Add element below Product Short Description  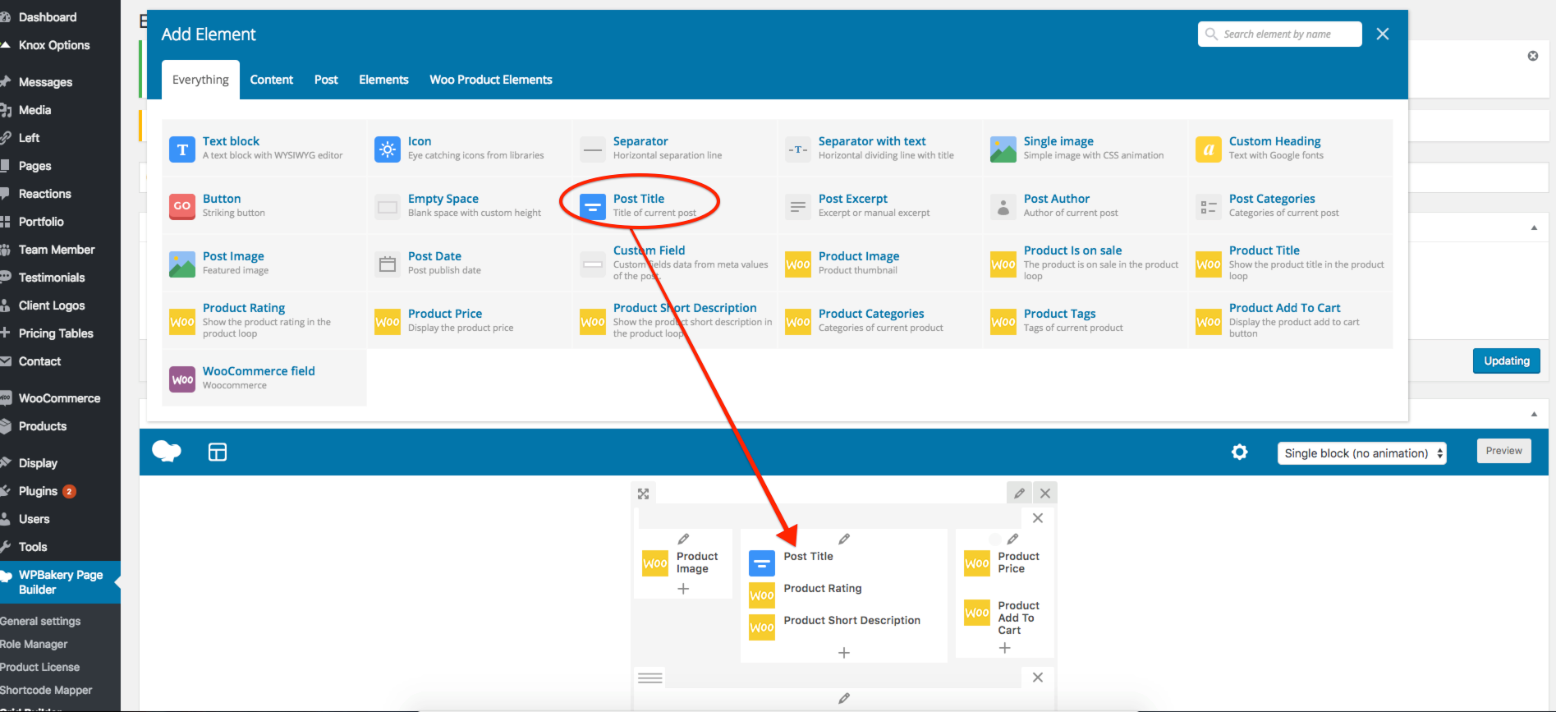point(844,653)
